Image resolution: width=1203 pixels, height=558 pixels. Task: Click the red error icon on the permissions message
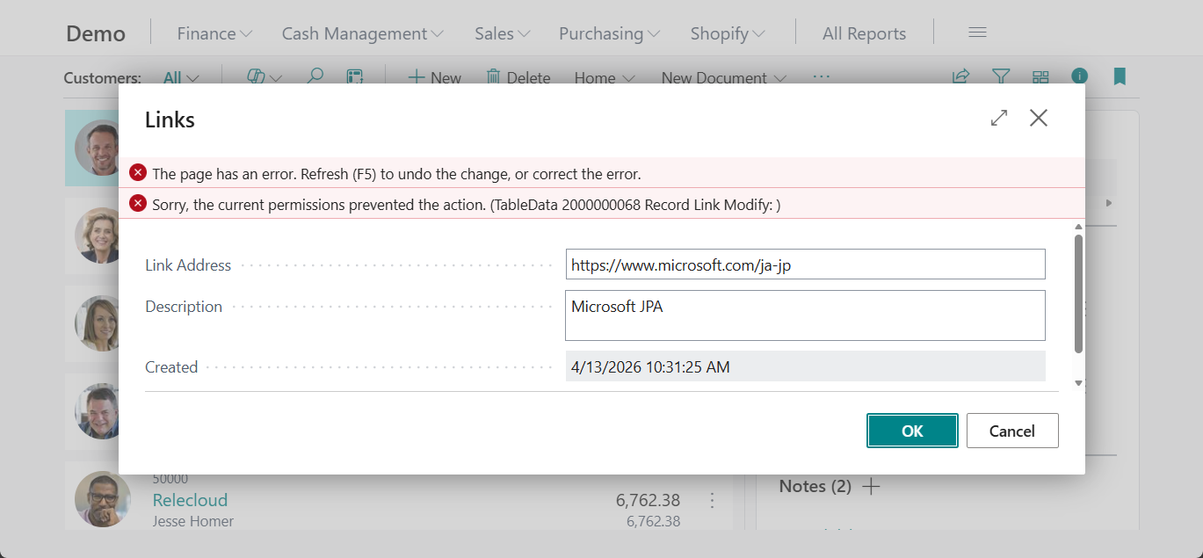click(138, 204)
